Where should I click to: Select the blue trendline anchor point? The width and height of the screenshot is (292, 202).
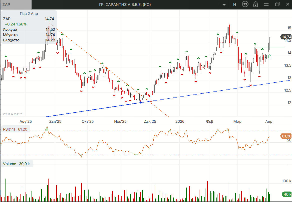[141, 102]
